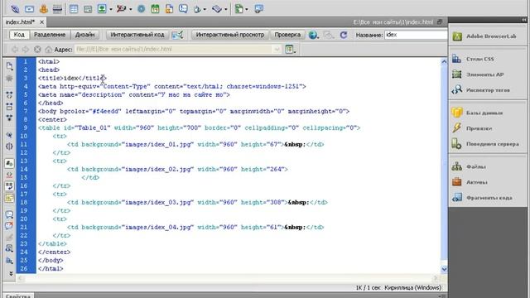Click the balance braces icon
530x298 pixels.
(9, 147)
